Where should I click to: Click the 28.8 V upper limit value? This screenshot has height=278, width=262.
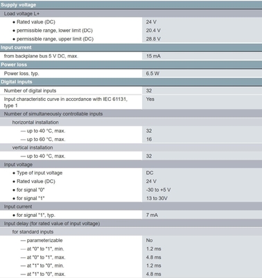(153, 39)
